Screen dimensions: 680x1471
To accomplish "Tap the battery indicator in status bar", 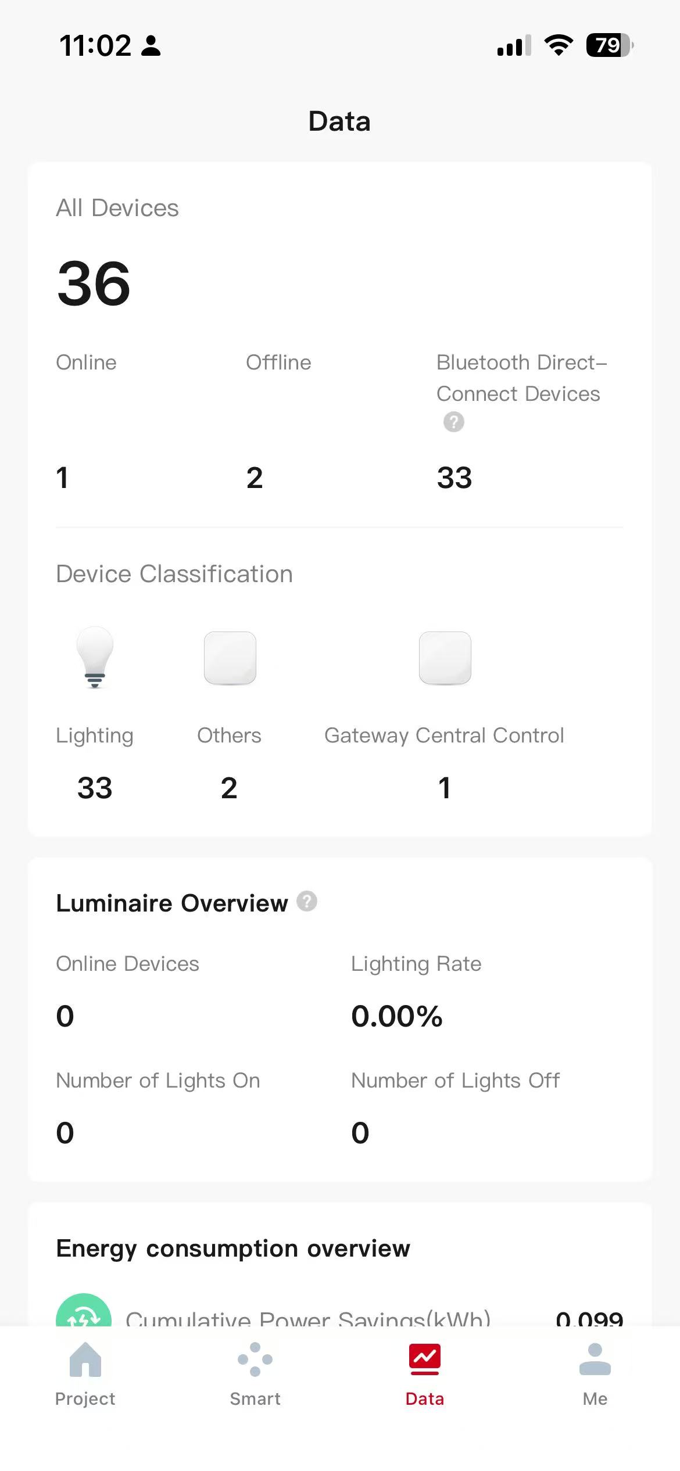I will [609, 45].
